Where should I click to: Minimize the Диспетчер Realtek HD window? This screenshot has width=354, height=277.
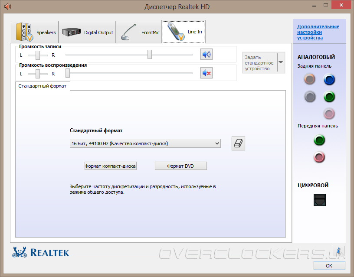314,6
